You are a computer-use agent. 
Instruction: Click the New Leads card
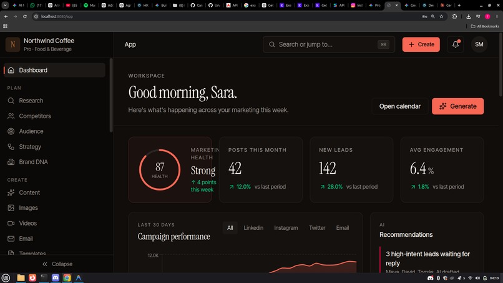click(x=351, y=169)
